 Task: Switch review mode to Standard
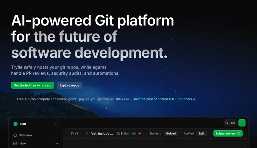[x=155, y=134]
